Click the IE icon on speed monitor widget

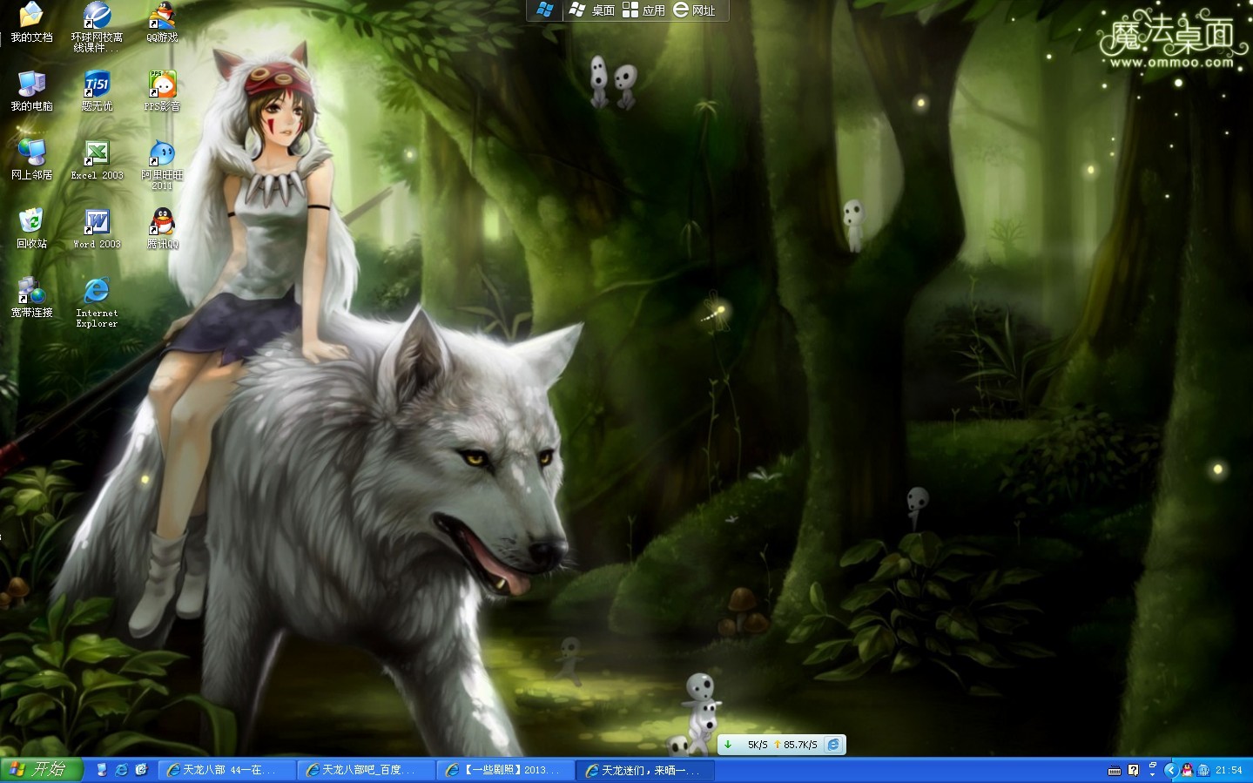point(833,745)
